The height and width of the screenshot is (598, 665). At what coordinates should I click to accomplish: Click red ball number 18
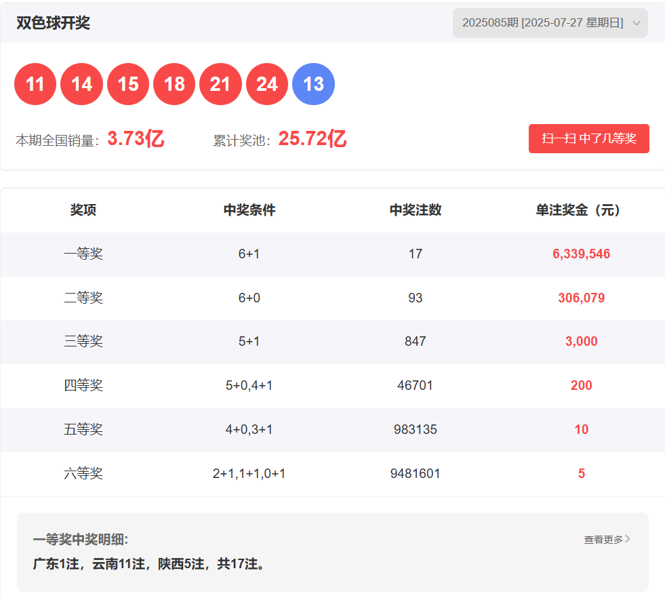[x=174, y=84]
